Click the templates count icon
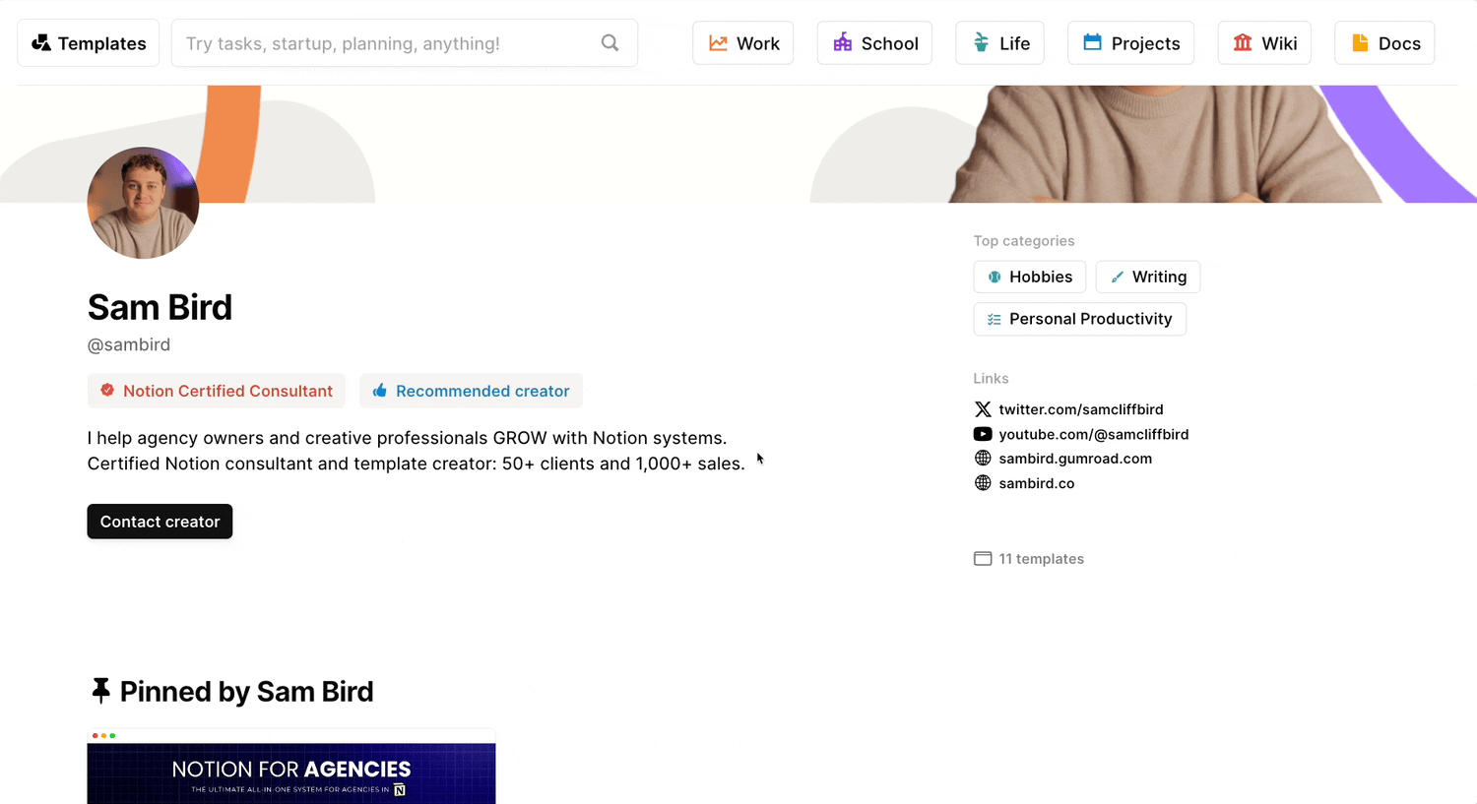The width and height of the screenshot is (1477, 804). point(983,559)
